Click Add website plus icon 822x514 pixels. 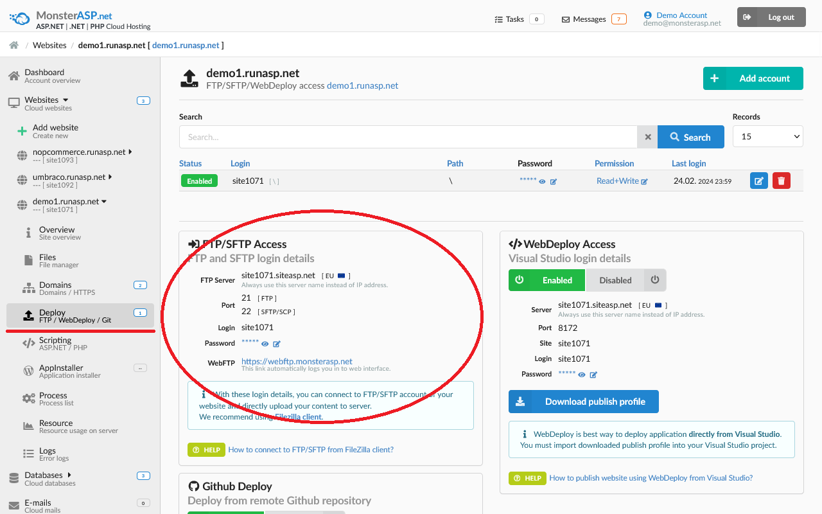(22, 131)
